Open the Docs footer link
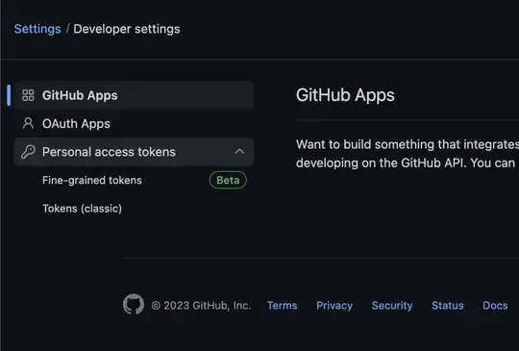 [495, 305]
